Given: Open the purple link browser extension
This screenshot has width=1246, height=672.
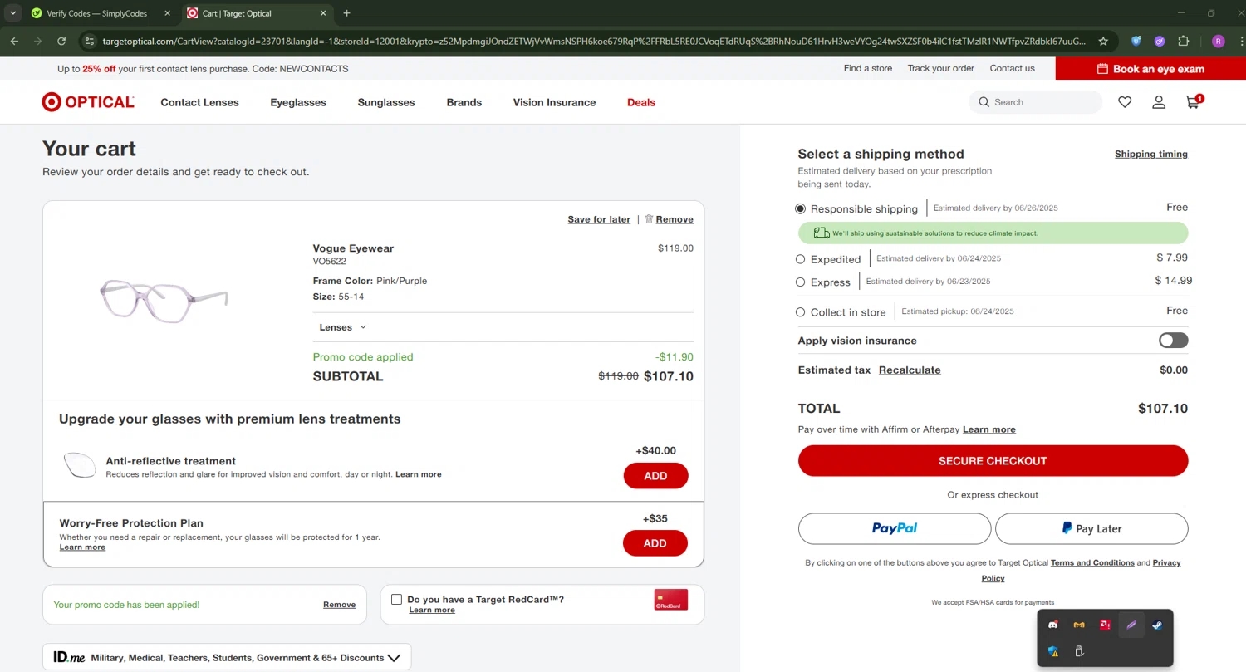Looking at the screenshot, I should (x=1160, y=41).
